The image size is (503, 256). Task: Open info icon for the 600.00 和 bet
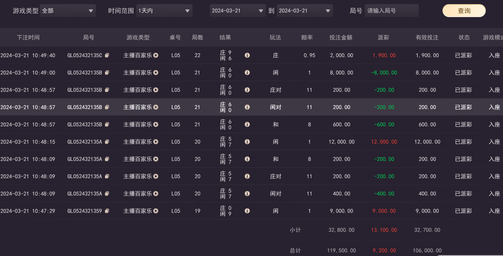coord(247,125)
